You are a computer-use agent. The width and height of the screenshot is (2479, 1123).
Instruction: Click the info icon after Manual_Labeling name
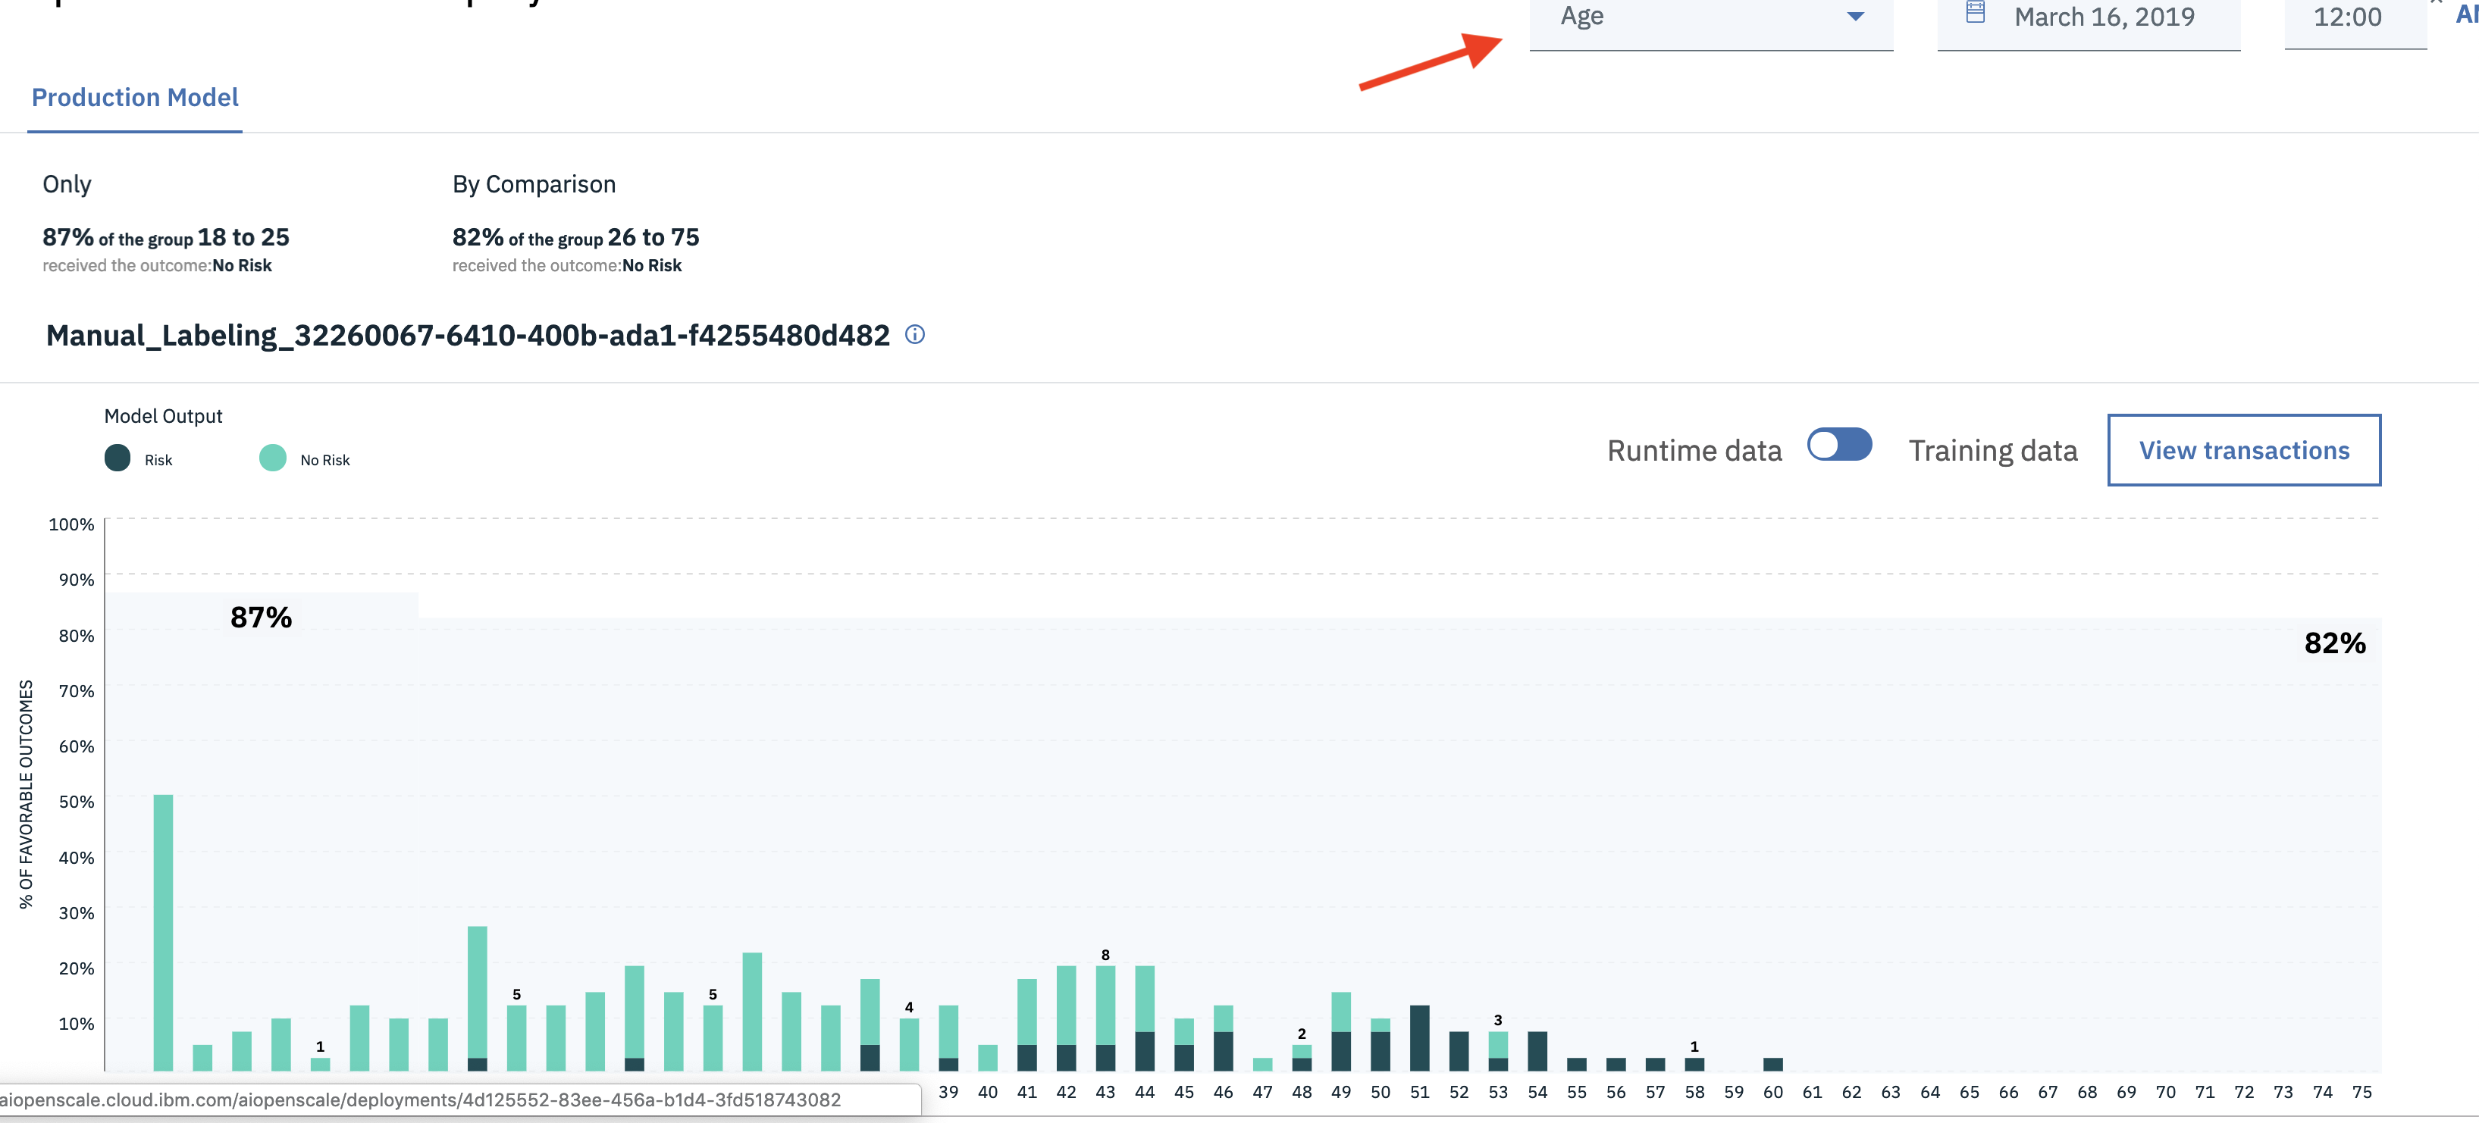click(x=914, y=335)
